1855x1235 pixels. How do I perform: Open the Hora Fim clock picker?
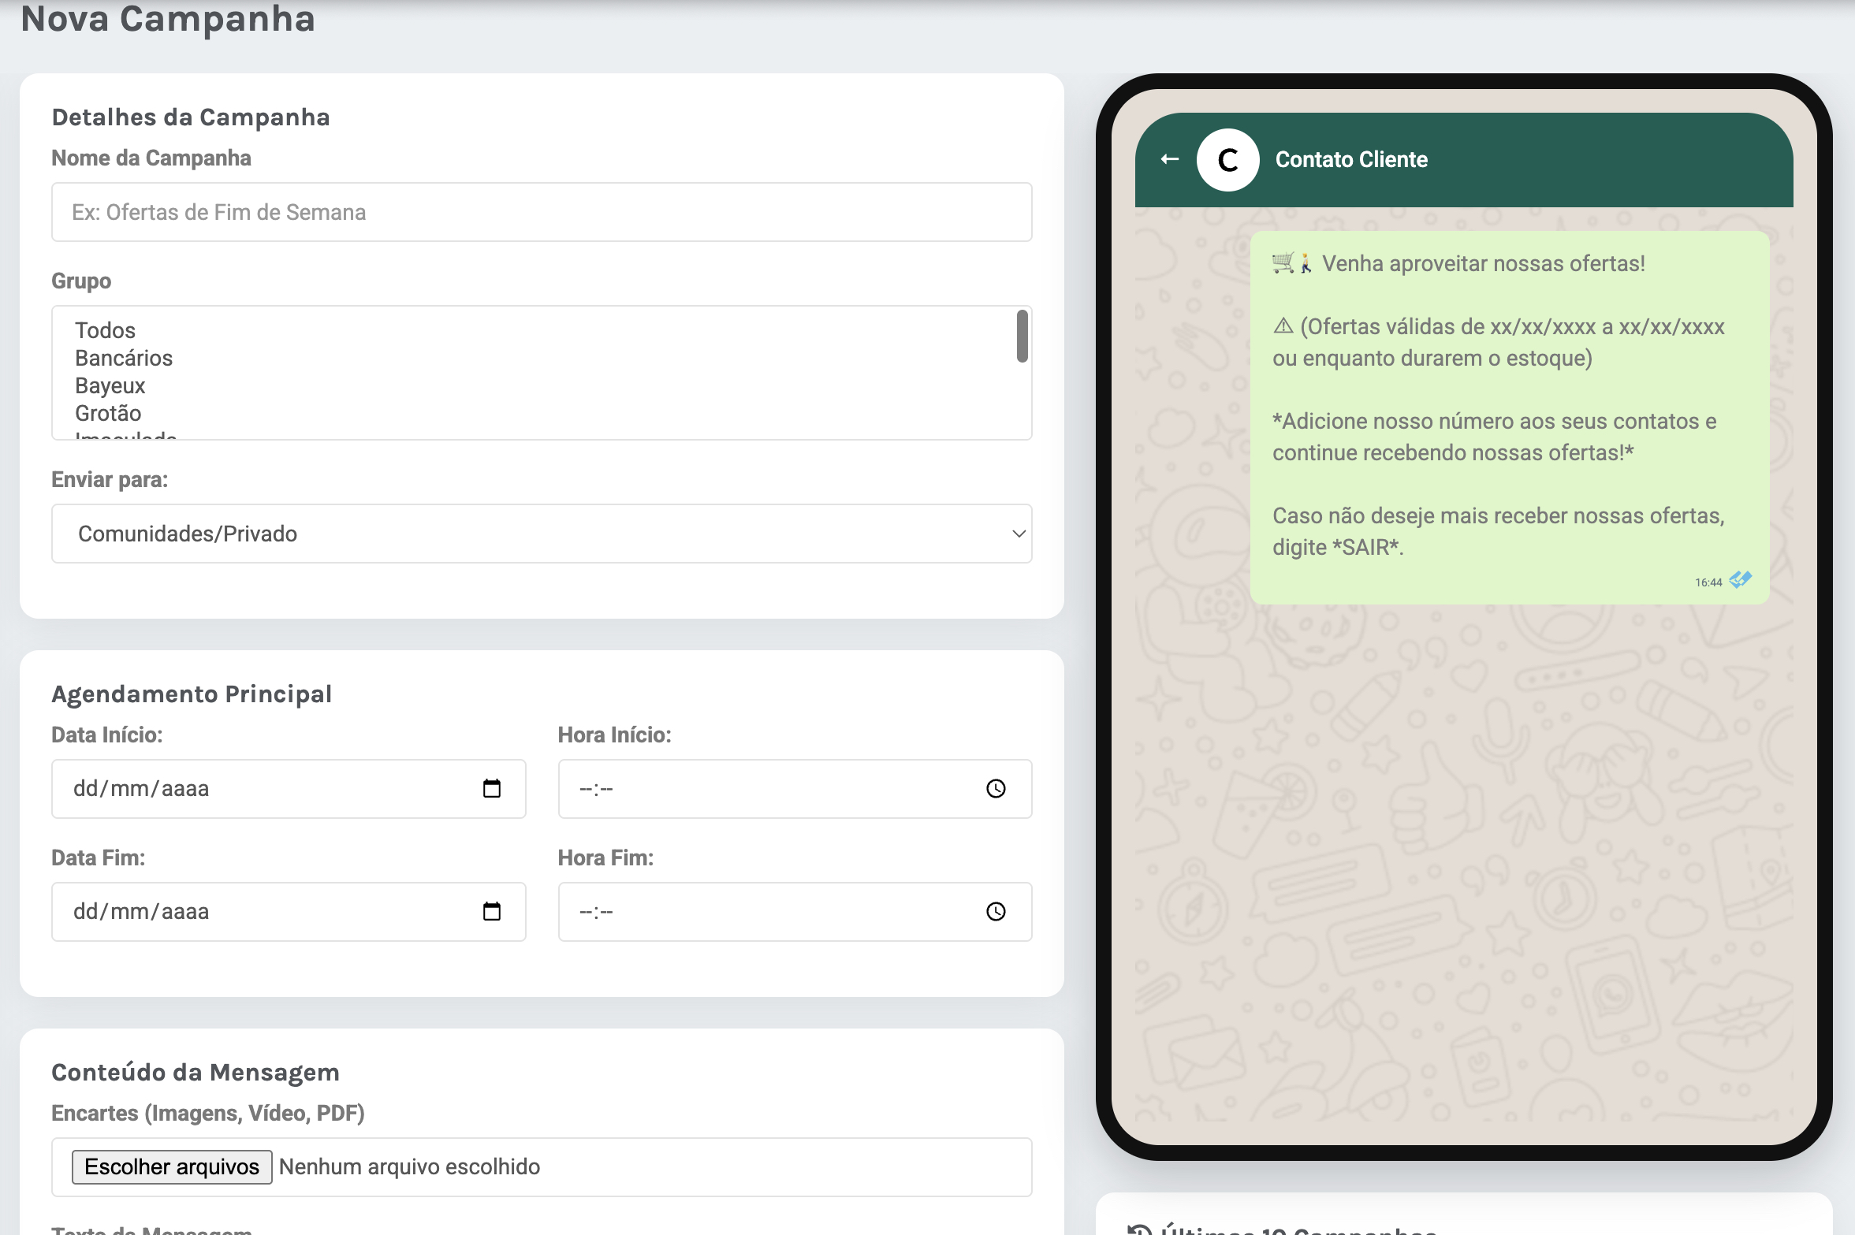pos(996,911)
